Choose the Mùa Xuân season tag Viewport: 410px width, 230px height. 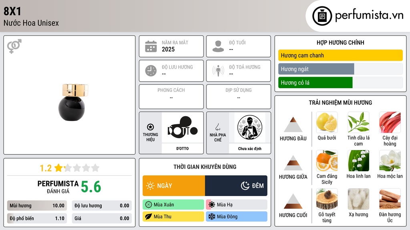pyautogui.click(x=173, y=205)
